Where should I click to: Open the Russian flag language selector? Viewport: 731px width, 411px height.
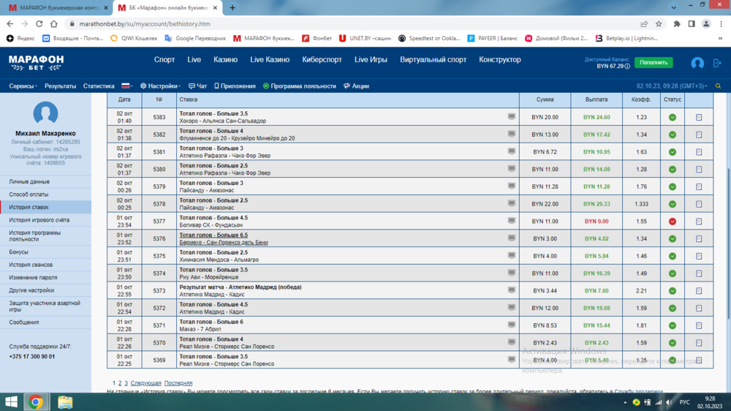point(127,86)
